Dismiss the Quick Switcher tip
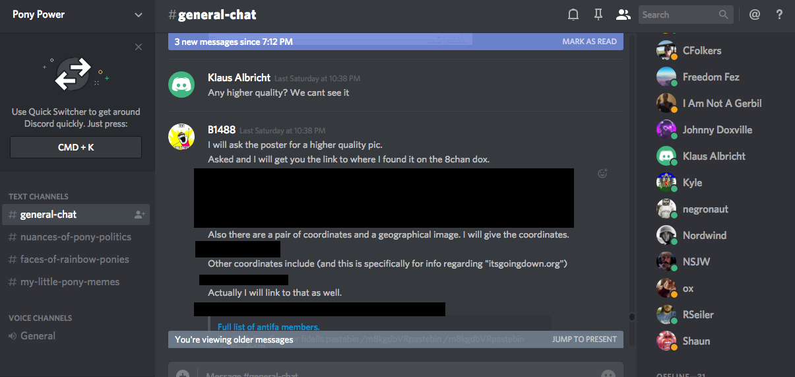Viewport: 795px width, 377px height. pos(138,47)
